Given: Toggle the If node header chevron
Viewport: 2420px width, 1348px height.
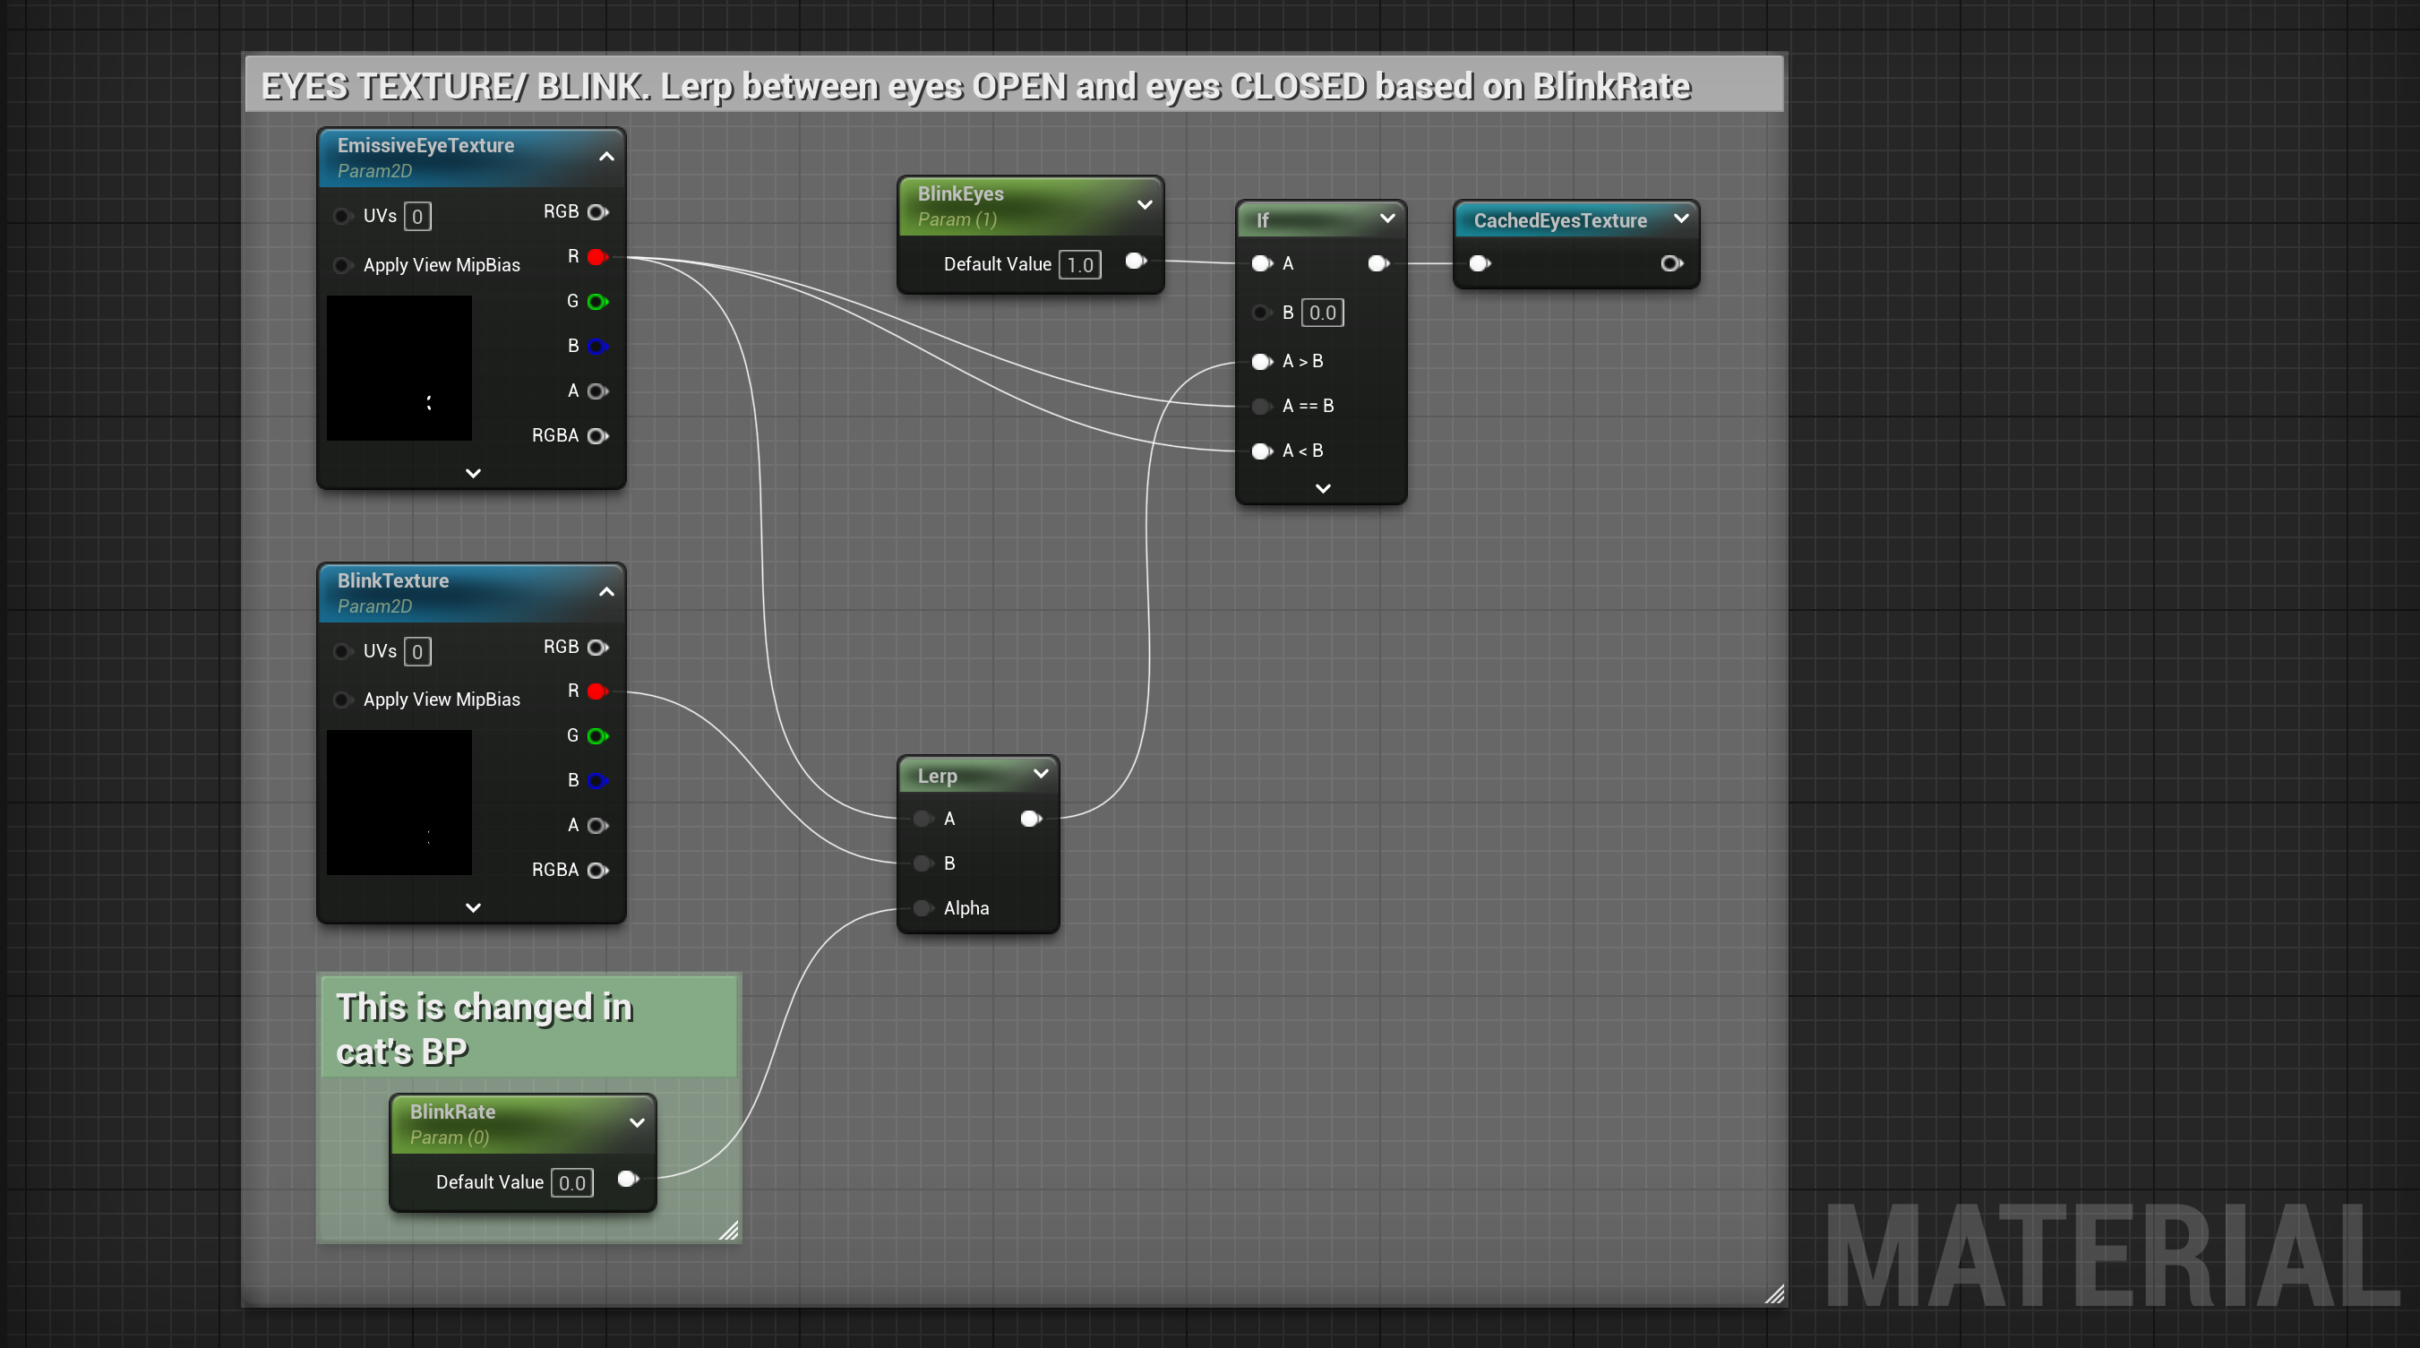Looking at the screenshot, I should 1386,219.
